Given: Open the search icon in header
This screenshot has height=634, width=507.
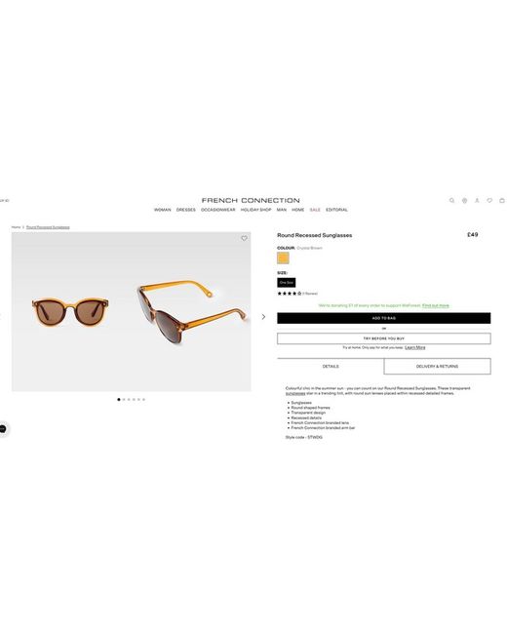Looking at the screenshot, I should 451,201.
